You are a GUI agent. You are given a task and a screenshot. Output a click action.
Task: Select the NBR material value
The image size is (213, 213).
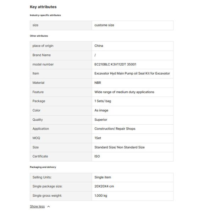click(x=98, y=83)
